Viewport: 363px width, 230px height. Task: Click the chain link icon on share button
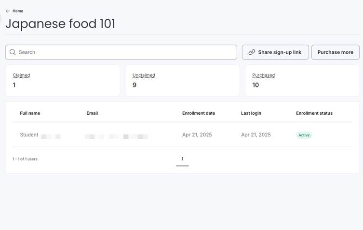[x=252, y=52]
